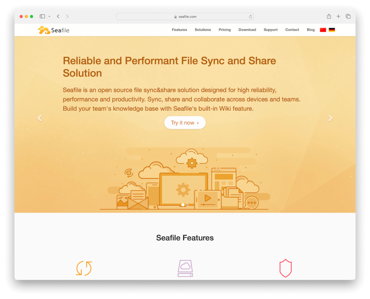
Task: Click the purple cloud drive feature icon
Action: (x=185, y=268)
